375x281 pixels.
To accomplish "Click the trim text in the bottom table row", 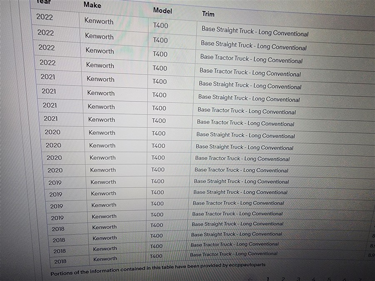I will point(234,254).
